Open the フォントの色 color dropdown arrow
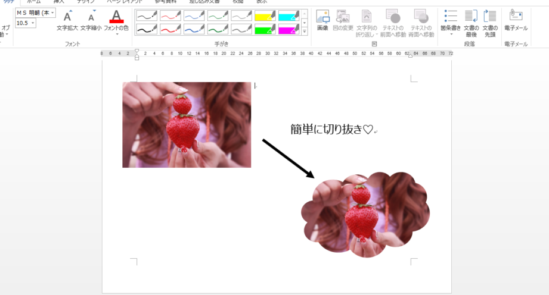Screen dimensions: 549x295 point(117,34)
